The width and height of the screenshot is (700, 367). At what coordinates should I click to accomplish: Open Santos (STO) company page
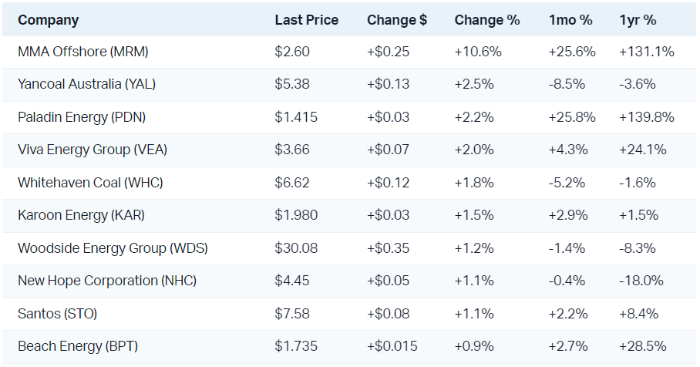pyautogui.click(x=58, y=314)
